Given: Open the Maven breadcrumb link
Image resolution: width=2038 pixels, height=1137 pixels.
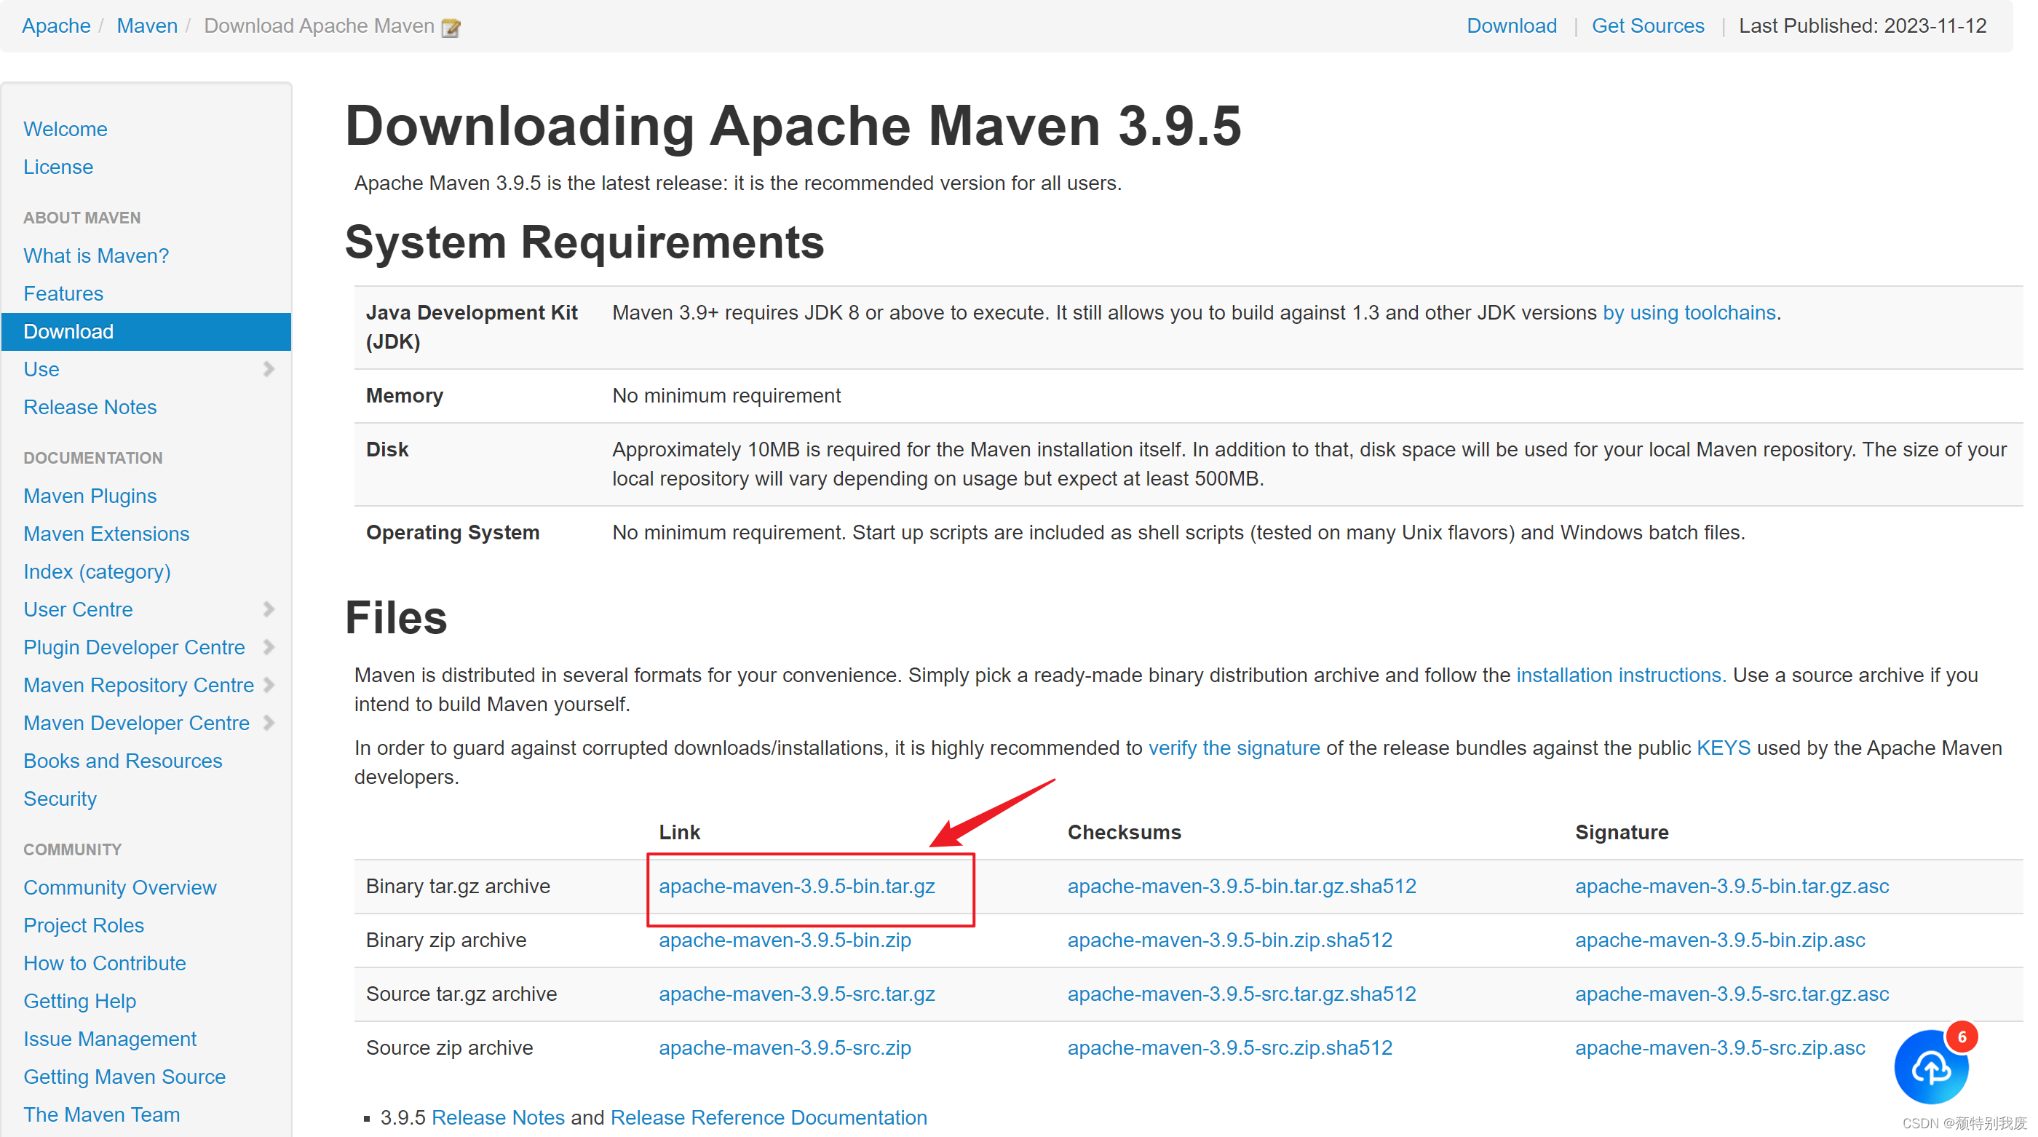Looking at the screenshot, I should [x=146, y=25].
